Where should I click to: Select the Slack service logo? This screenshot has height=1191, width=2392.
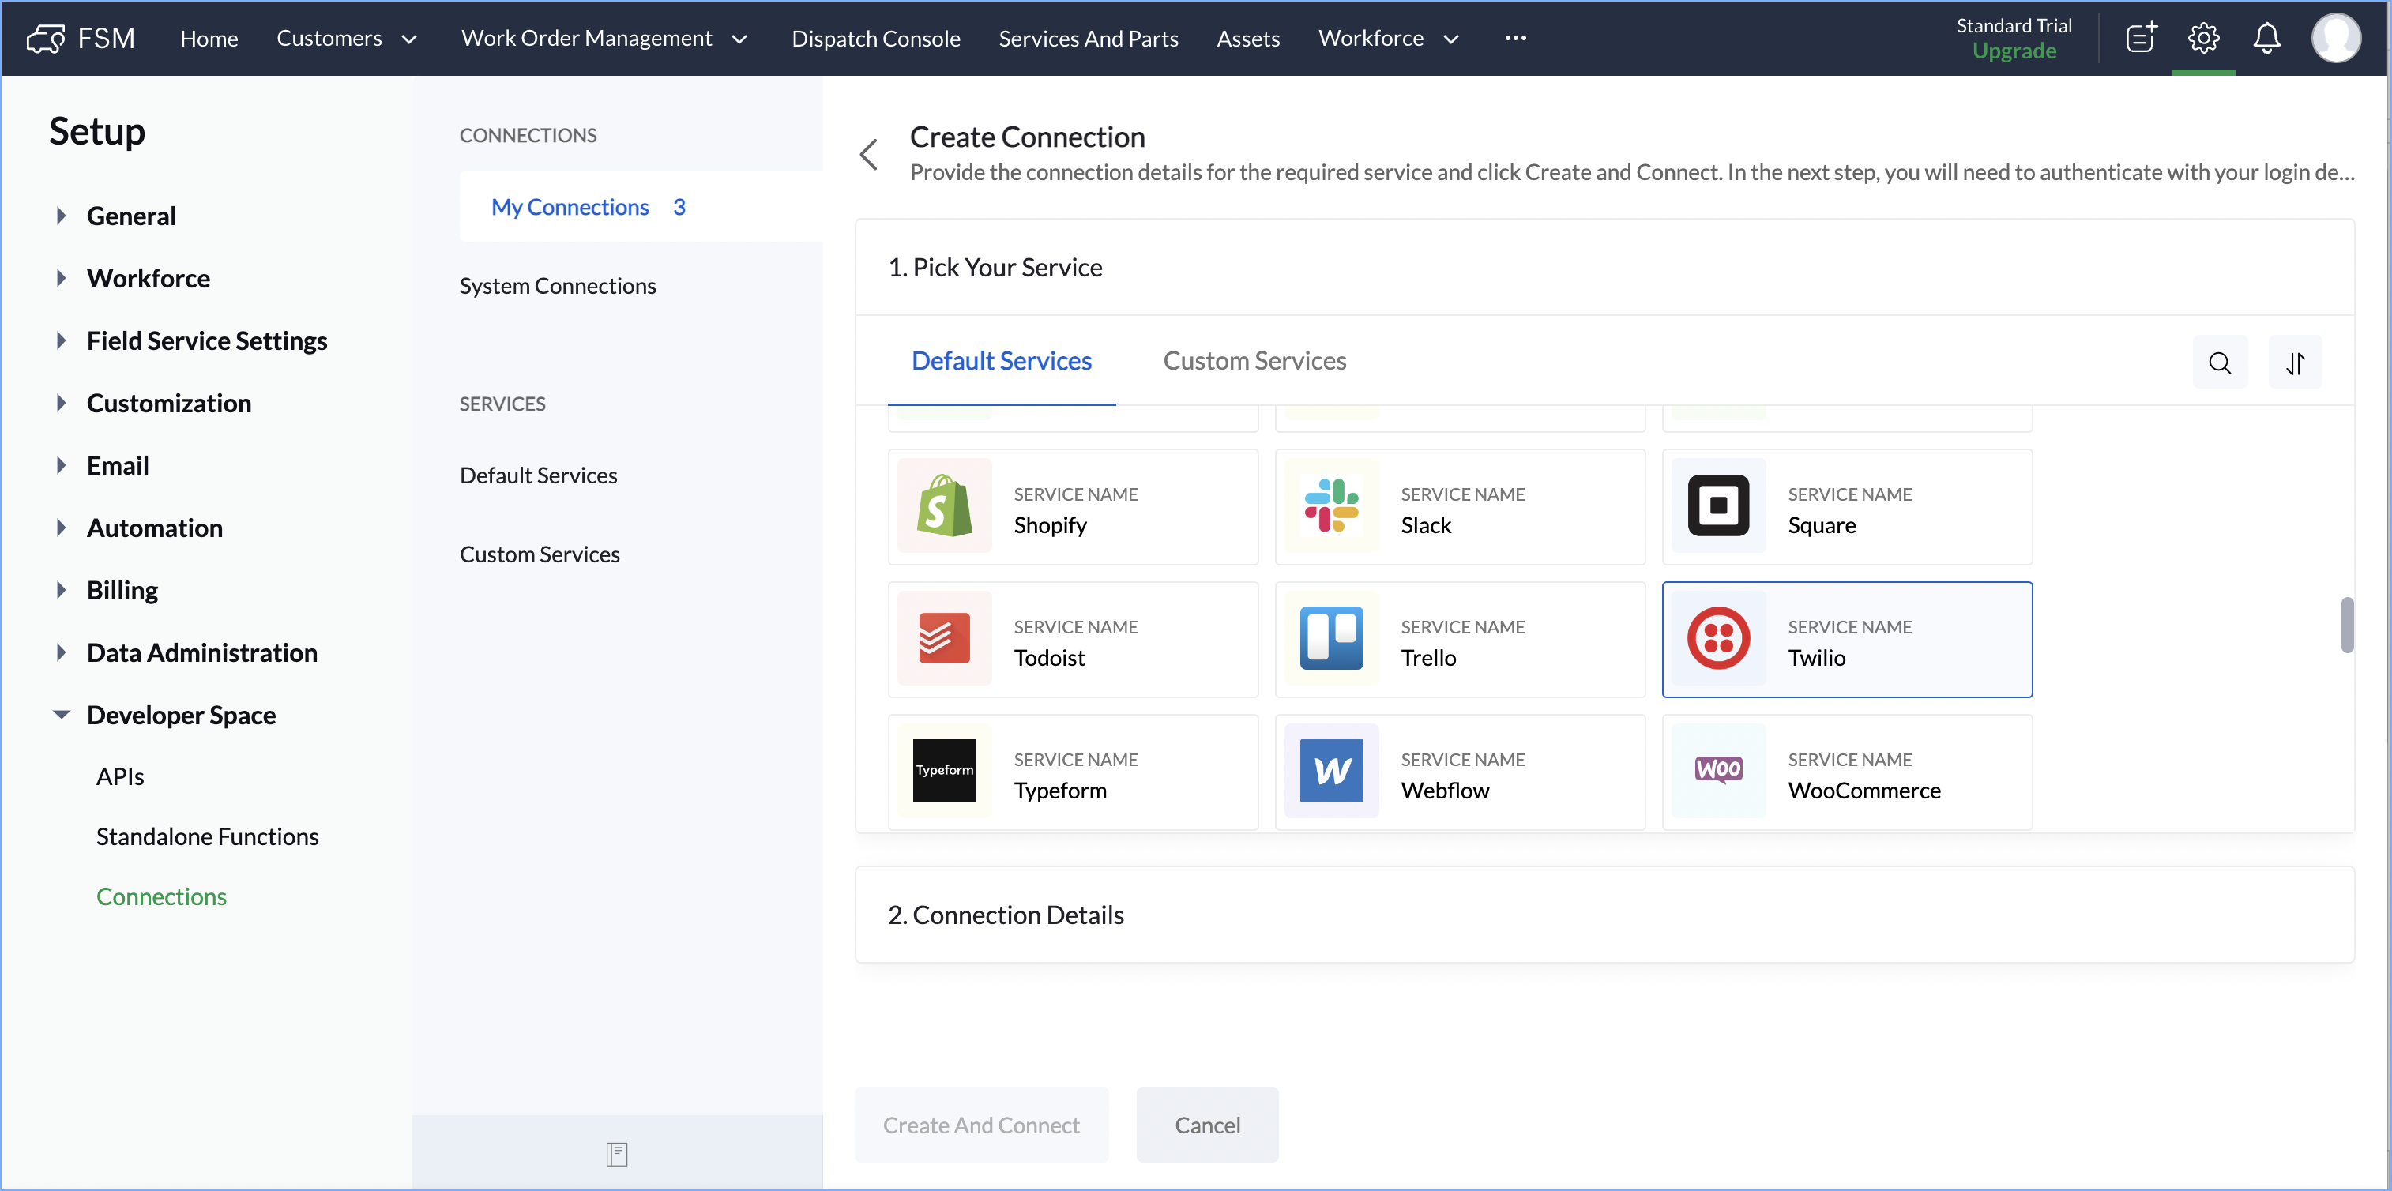click(x=1330, y=506)
